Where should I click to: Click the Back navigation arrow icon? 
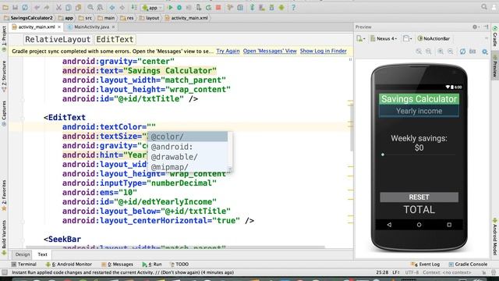pos(112,7)
